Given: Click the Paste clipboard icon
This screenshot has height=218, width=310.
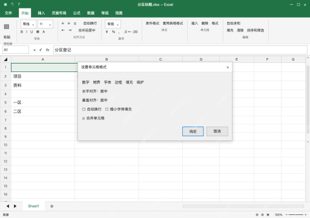Looking at the screenshot, I should coord(7,27).
